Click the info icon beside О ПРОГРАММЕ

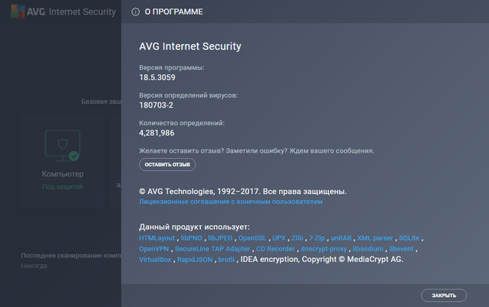[x=135, y=13]
